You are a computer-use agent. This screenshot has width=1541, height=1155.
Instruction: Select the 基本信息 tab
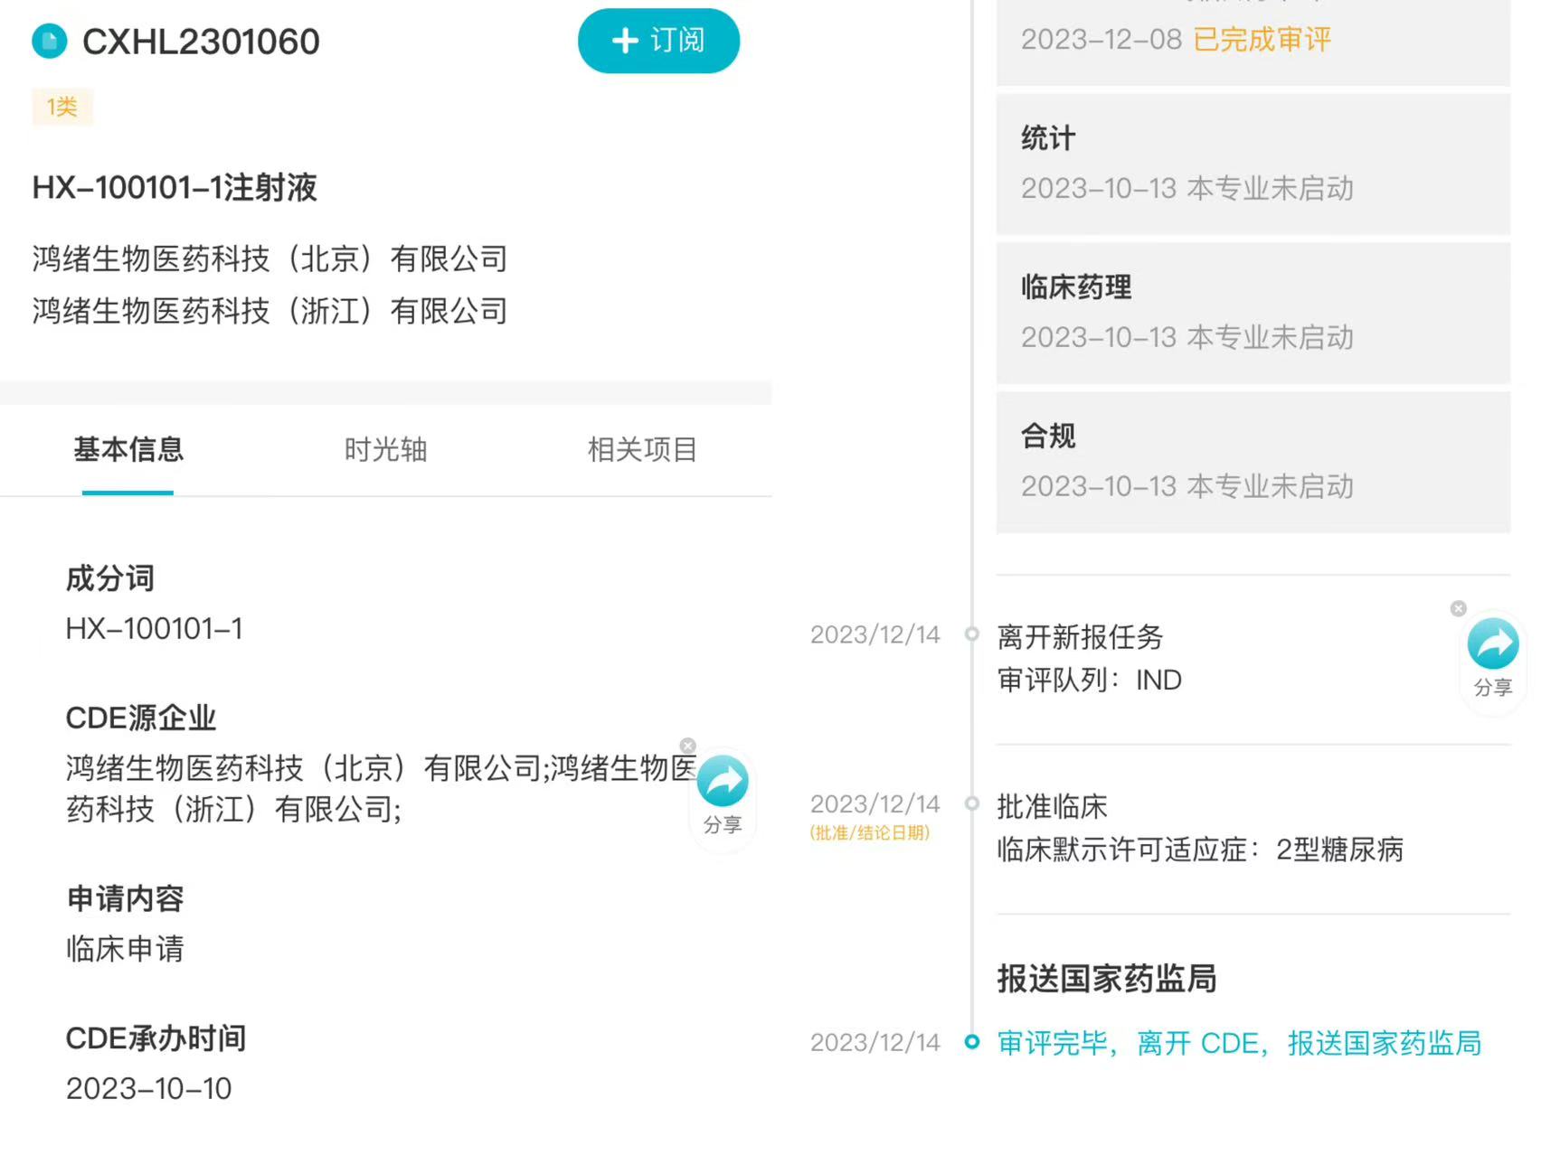tap(128, 449)
